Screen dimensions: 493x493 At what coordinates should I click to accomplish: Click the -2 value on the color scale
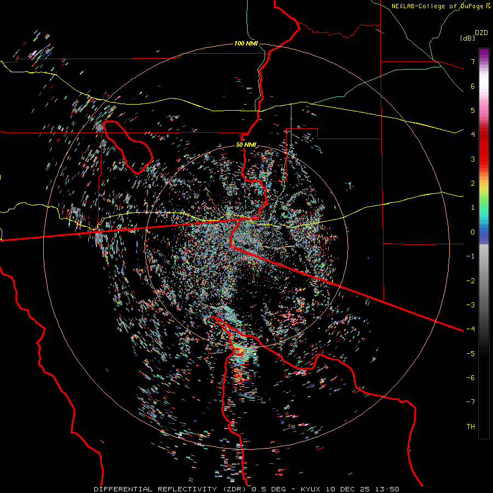pos(471,281)
